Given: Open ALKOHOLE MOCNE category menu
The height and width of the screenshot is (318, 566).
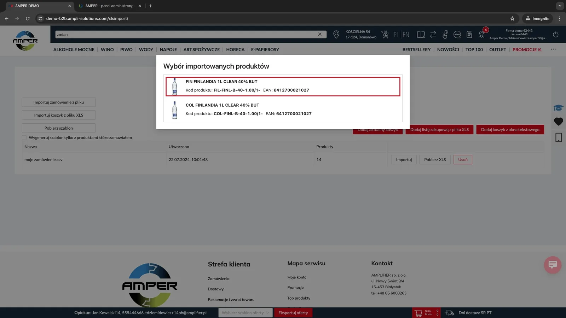Looking at the screenshot, I should pyautogui.click(x=74, y=49).
